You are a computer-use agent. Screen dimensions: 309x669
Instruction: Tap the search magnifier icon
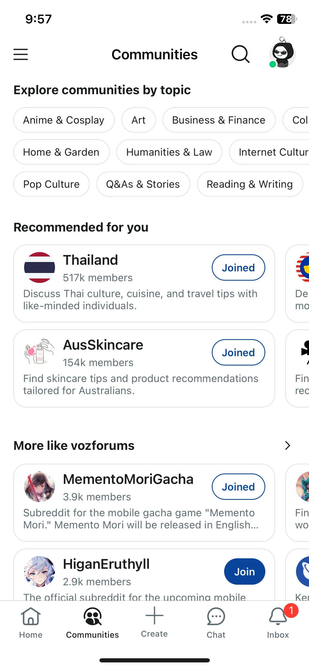pyautogui.click(x=240, y=54)
